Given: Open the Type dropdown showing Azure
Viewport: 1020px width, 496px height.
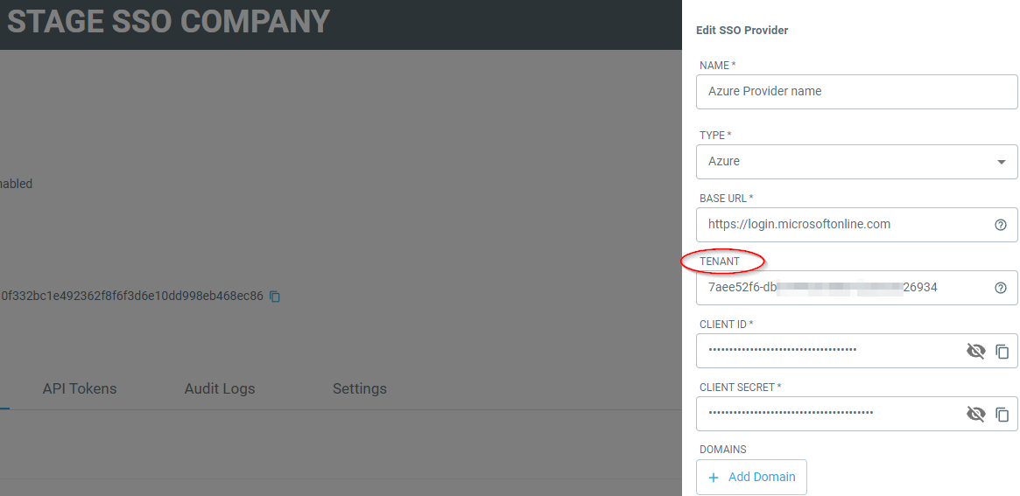Looking at the screenshot, I should click(x=857, y=162).
